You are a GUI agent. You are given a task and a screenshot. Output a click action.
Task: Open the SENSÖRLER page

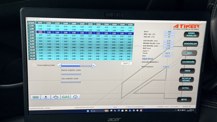[190, 44]
